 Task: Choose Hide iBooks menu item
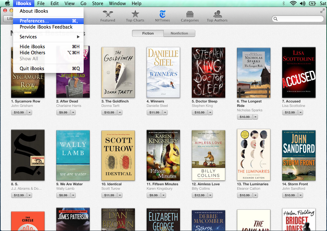pos(48,47)
